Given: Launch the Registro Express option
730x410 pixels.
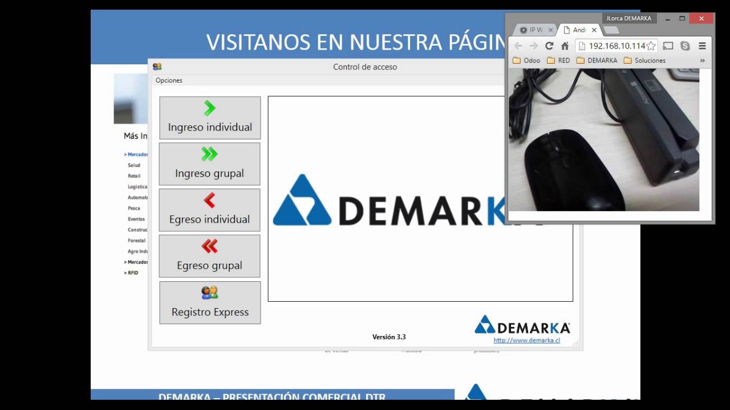Looking at the screenshot, I should [210, 303].
